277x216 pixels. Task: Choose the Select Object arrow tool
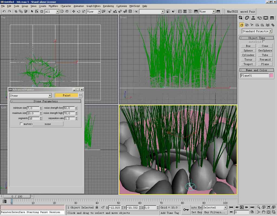pos(32,11)
